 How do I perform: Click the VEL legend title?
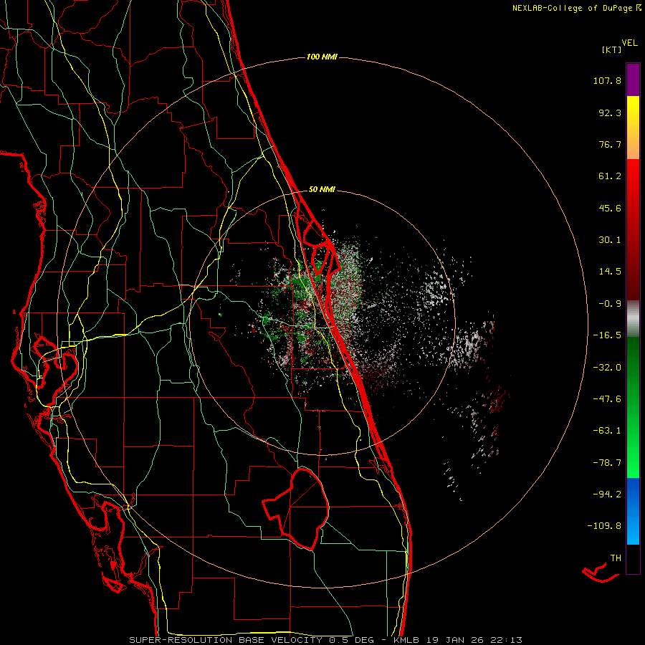pos(629,42)
